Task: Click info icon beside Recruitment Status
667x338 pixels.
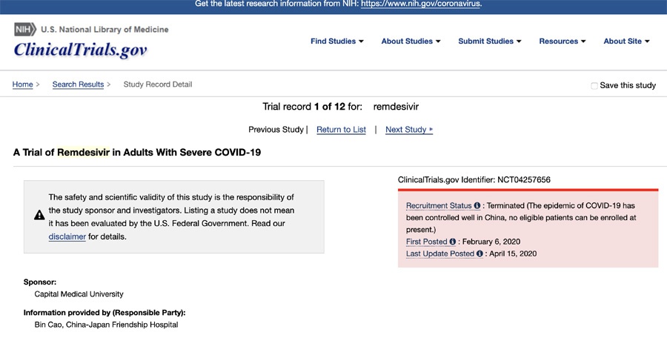Action: click(x=477, y=206)
